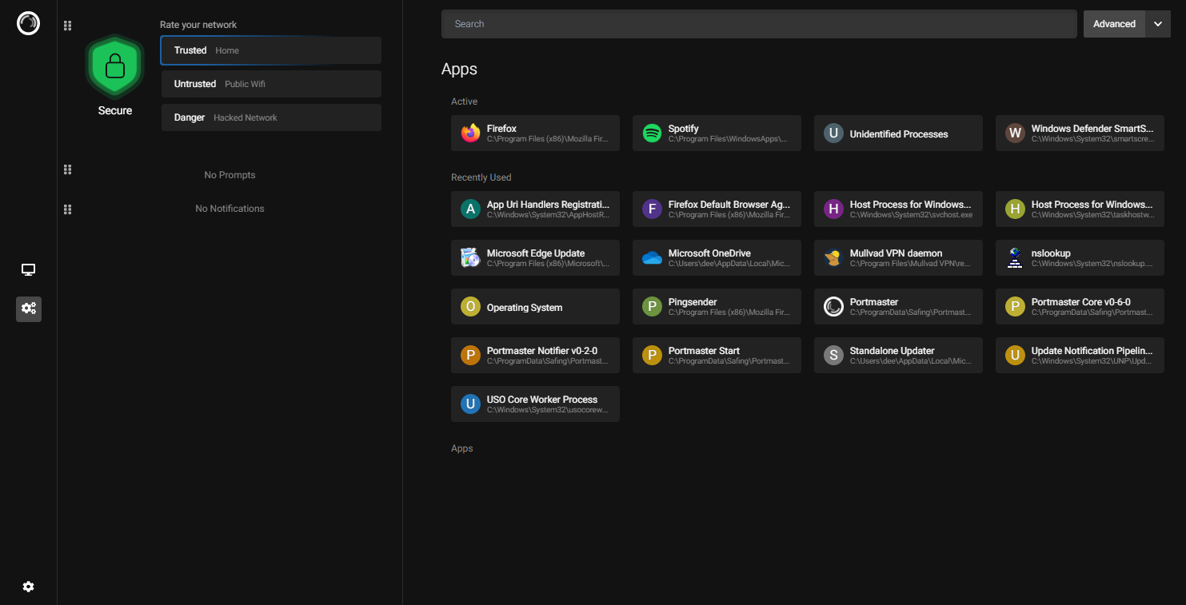Click the Operating System O icon
The width and height of the screenshot is (1186, 605).
coord(471,307)
